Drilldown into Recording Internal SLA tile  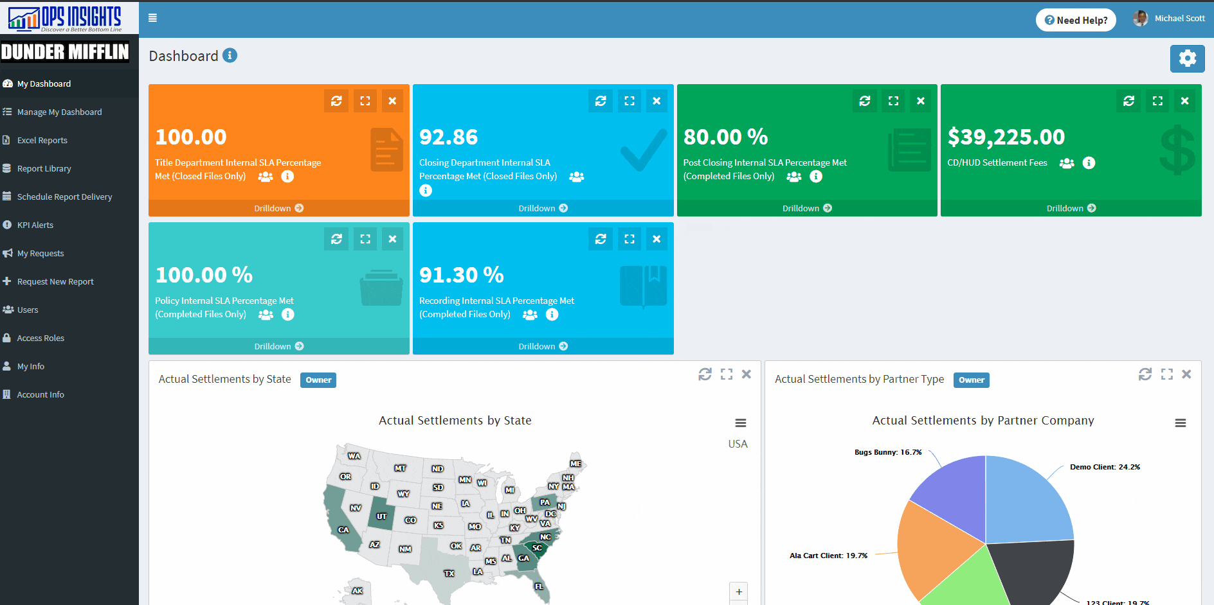point(543,346)
